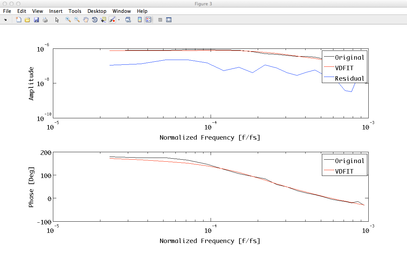Show Plot Tools and dock figure
The image size is (407, 262).
pyautogui.click(x=169, y=20)
